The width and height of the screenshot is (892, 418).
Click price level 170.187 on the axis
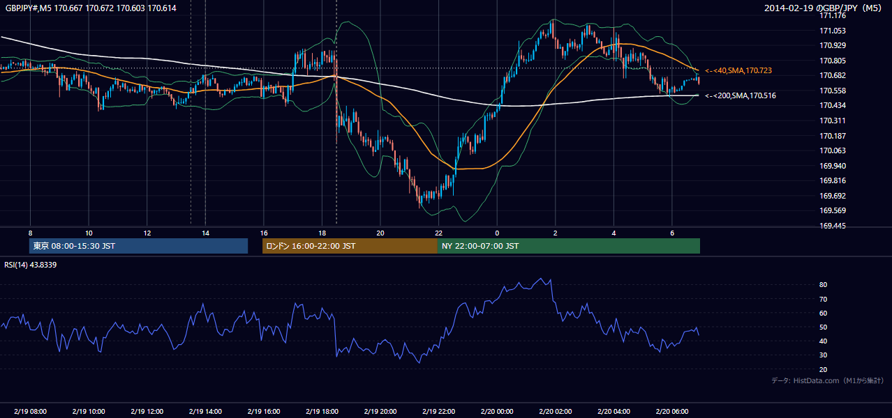click(x=832, y=136)
